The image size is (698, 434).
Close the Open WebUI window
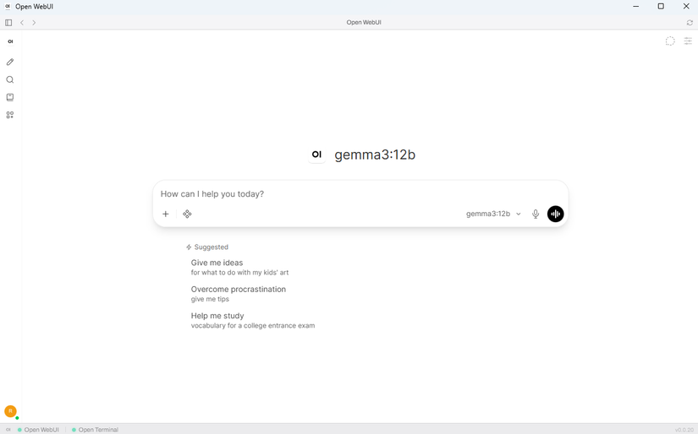[x=686, y=6]
